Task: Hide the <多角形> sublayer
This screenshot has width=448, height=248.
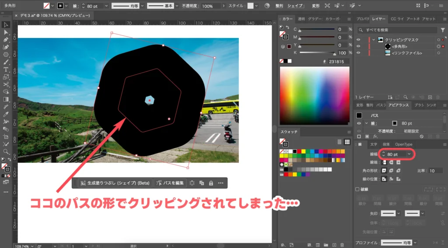Action: [358, 46]
